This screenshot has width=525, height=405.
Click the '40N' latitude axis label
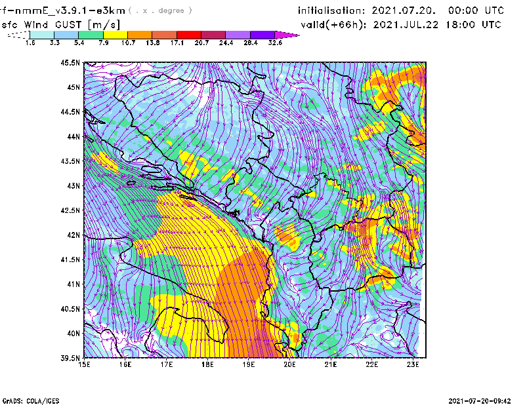click(x=73, y=334)
